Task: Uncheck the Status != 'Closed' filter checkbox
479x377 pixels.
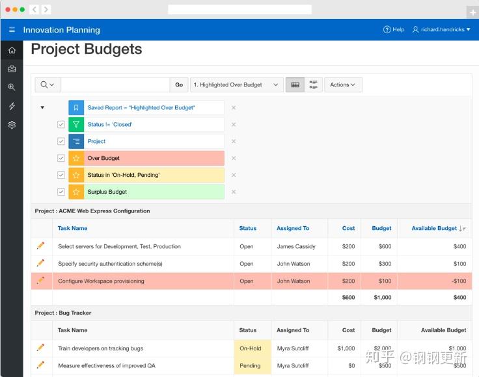Action: click(61, 124)
